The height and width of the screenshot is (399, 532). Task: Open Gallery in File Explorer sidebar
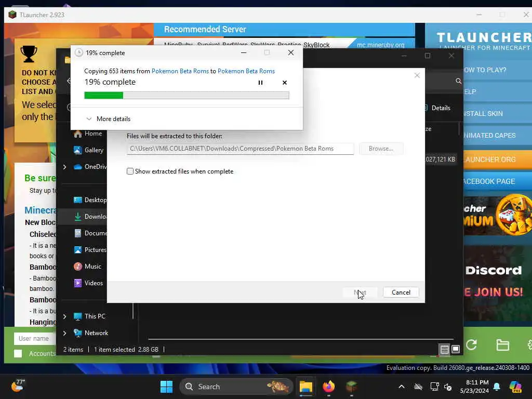click(x=88, y=150)
